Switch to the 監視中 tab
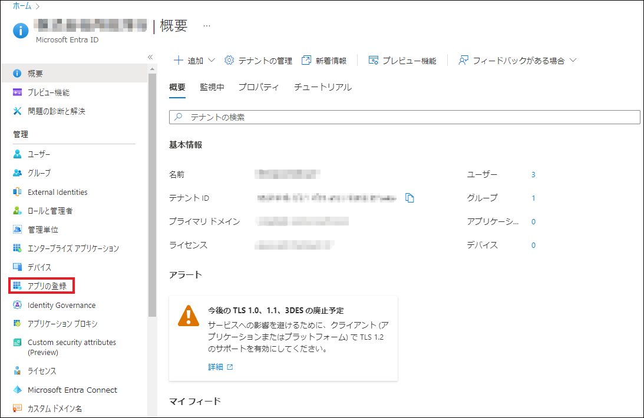 pos(212,87)
